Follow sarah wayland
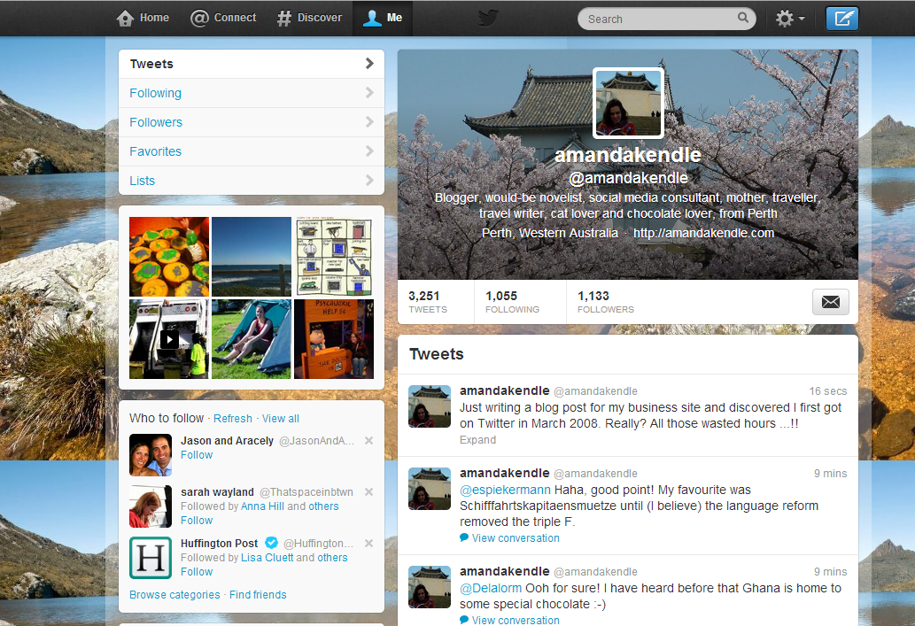915x626 pixels. coord(196,521)
